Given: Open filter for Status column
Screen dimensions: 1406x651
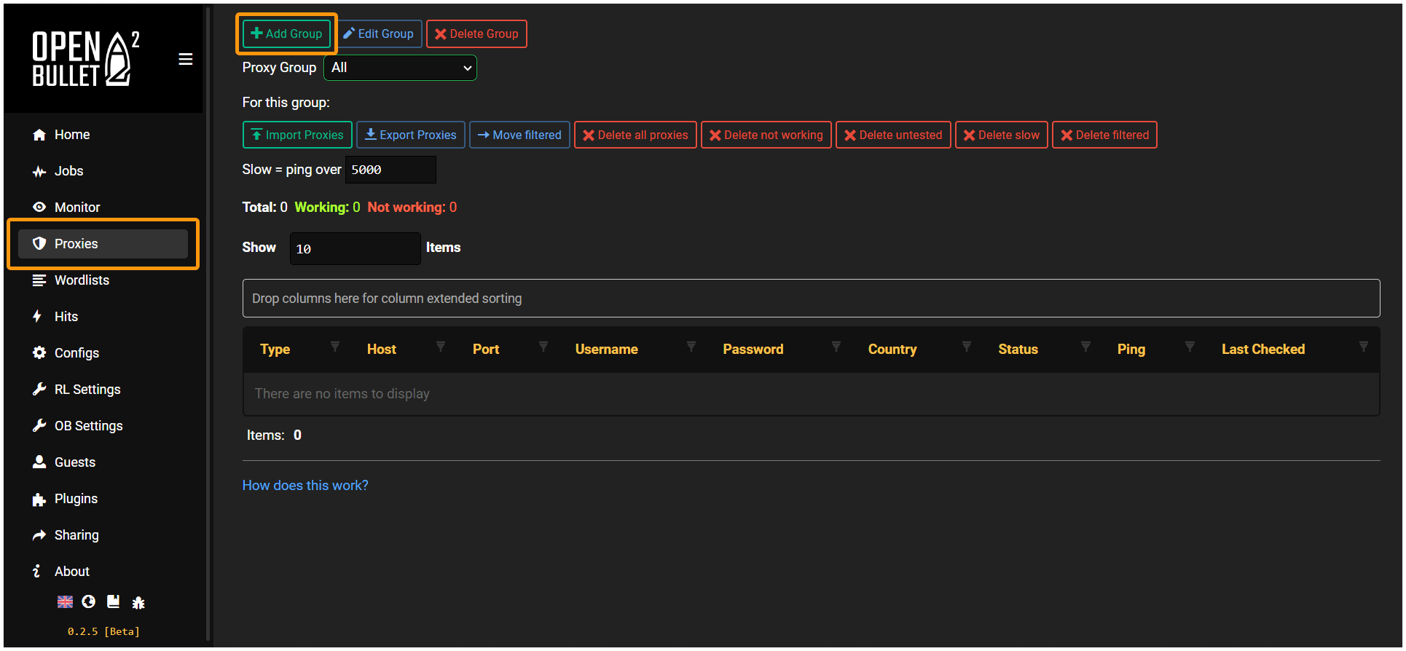Looking at the screenshot, I should pos(1085,347).
